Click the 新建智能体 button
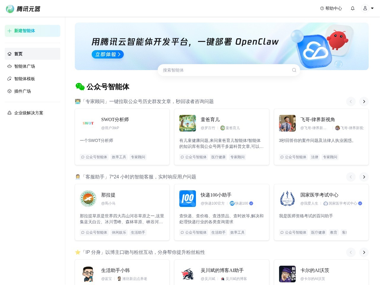The image size is (380, 285). point(32,31)
